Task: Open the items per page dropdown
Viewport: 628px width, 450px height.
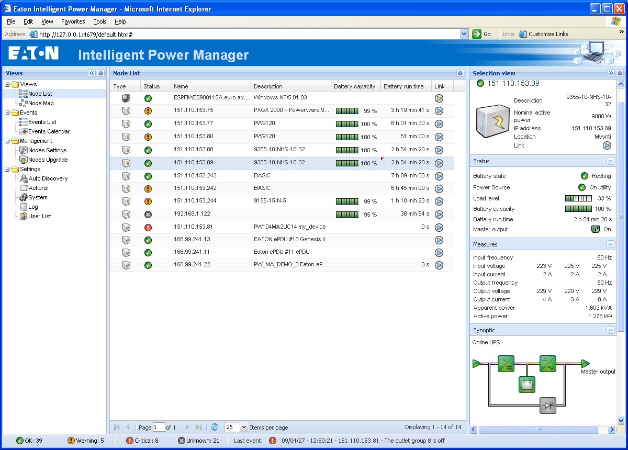Action: point(244,427)
